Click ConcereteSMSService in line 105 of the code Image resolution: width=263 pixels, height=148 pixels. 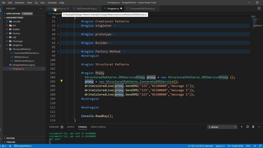pos(156,81)
